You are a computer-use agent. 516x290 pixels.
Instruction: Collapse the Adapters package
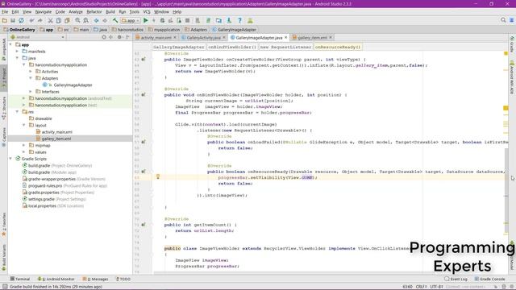[31, 78]
